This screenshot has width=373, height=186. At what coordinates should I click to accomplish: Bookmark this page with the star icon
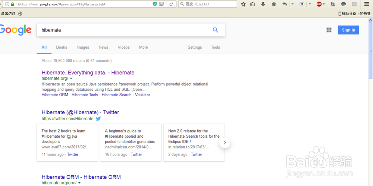pos(243,4)
